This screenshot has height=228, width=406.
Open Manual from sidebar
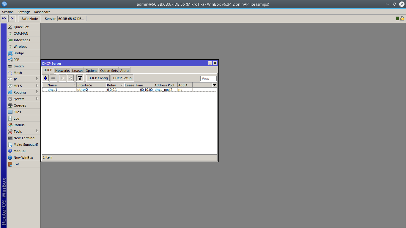[x=23, y=151]
